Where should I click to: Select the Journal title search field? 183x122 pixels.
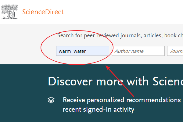pos(175,51)
